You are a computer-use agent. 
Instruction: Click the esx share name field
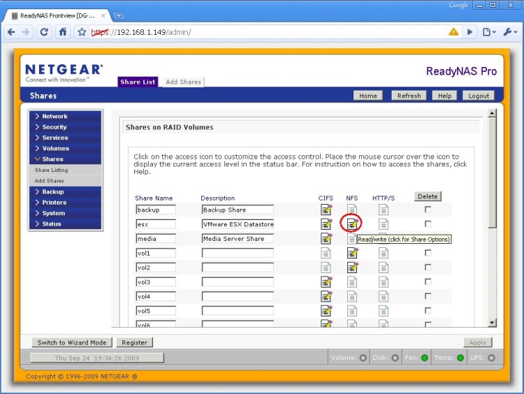[156, 224]
